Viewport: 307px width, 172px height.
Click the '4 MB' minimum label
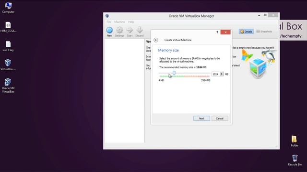click(x=161, y=80)
